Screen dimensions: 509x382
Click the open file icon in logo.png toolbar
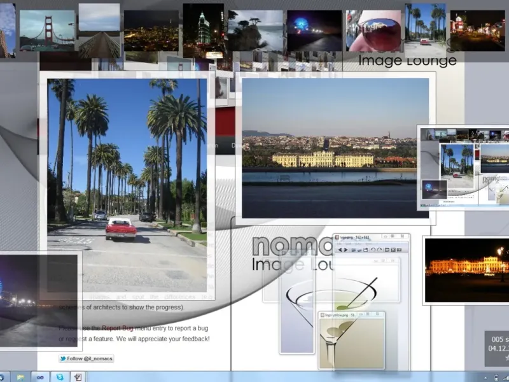(x=354, y=250)
